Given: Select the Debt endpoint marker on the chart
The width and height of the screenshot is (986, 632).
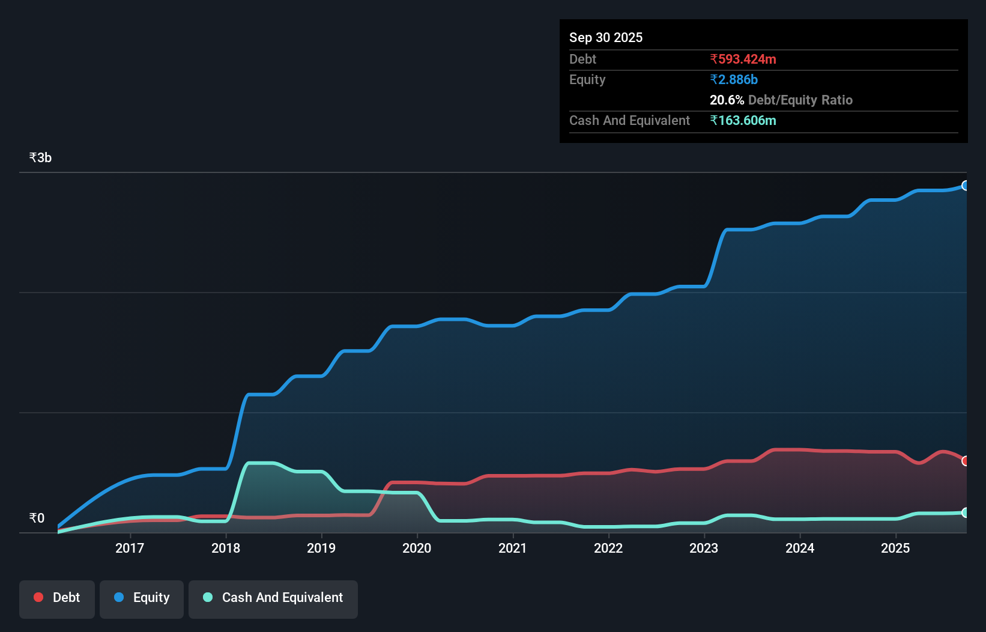Looking at the screenshot, I should [966, 460].
